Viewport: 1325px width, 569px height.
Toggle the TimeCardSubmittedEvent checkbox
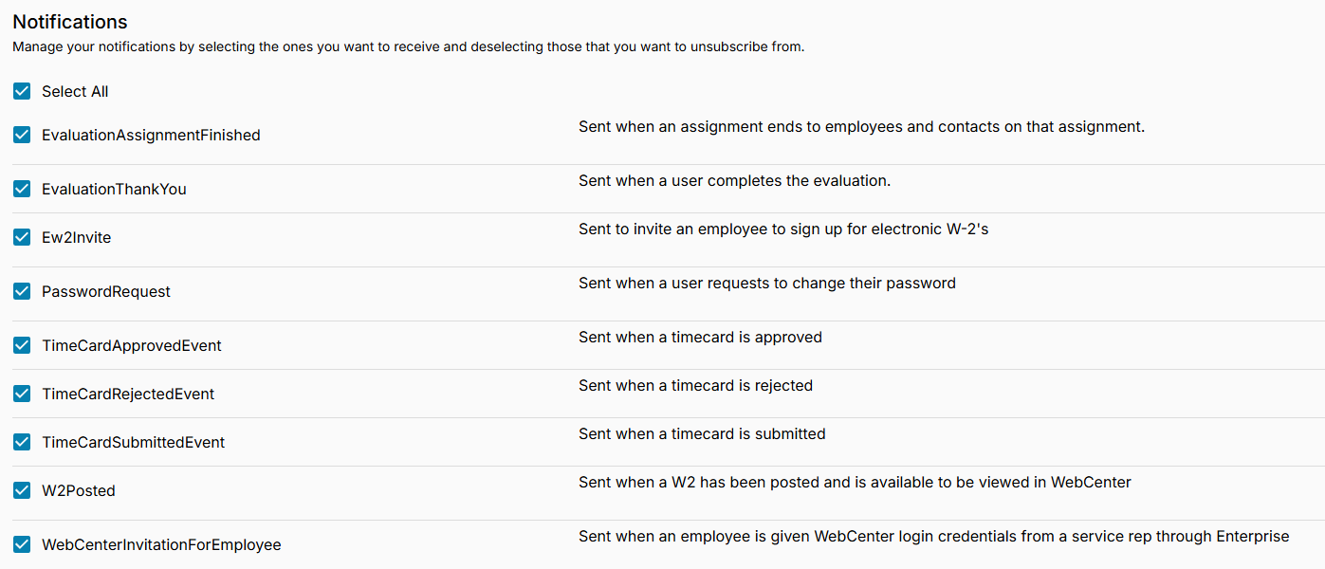[22, 442]
